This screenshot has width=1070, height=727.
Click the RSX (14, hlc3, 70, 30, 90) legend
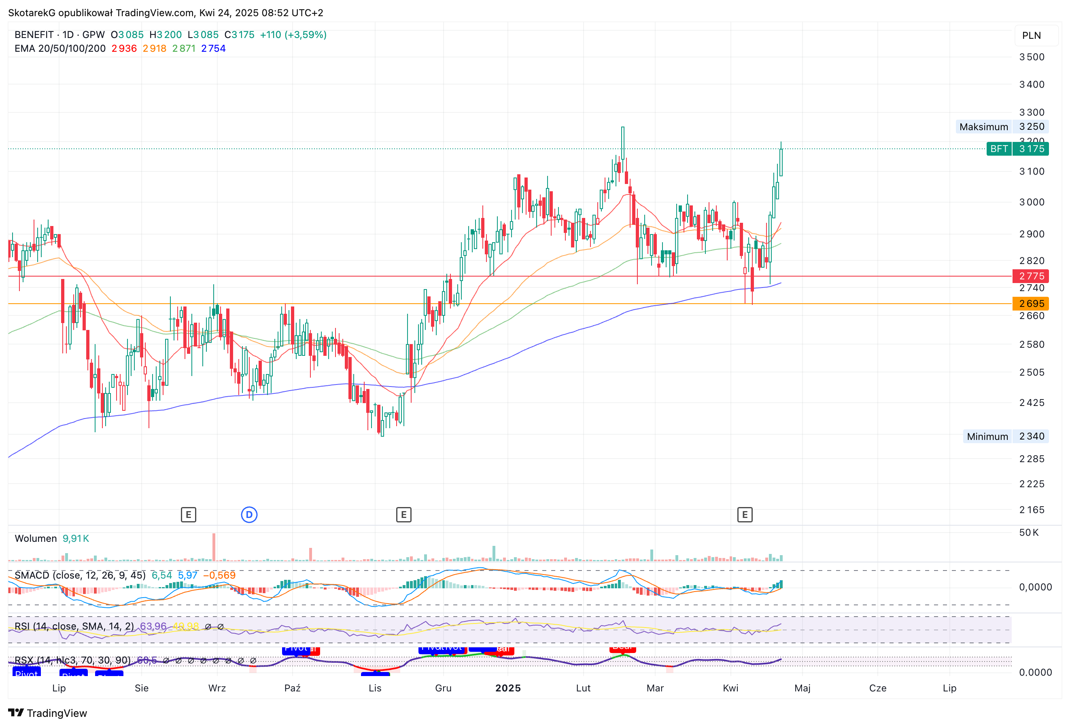tap(73, 660)
